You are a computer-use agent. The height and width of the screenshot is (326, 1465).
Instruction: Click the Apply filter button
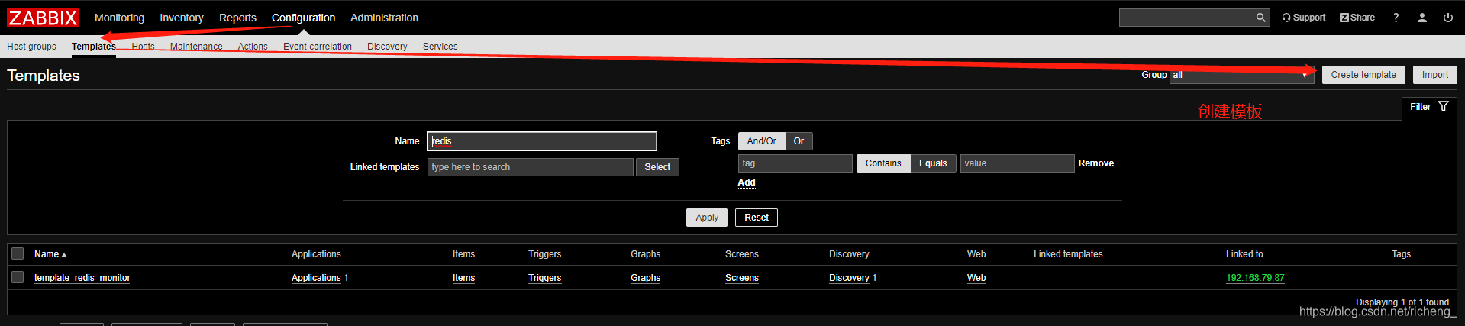(x=707, y=218)
